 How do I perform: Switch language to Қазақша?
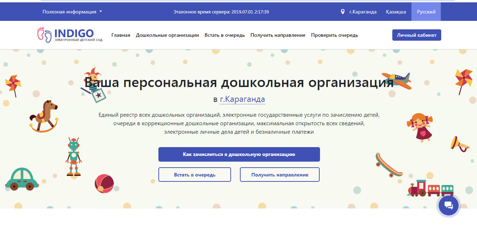(x=396, y=12)
